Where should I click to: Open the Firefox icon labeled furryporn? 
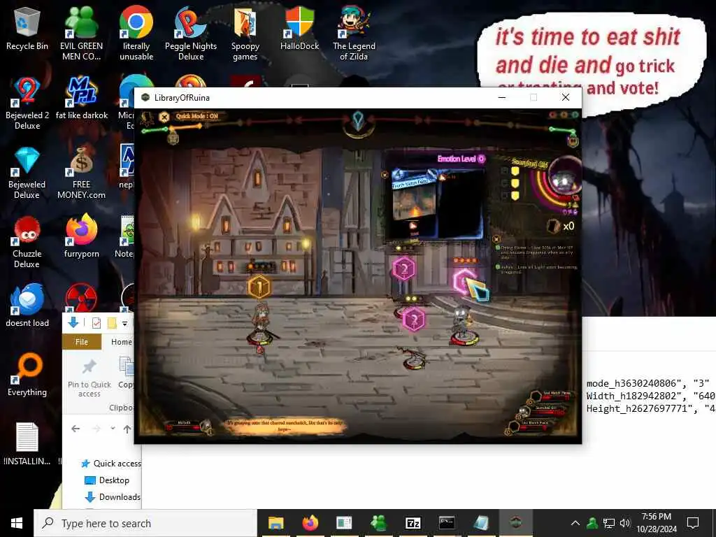tap(81, 236)
